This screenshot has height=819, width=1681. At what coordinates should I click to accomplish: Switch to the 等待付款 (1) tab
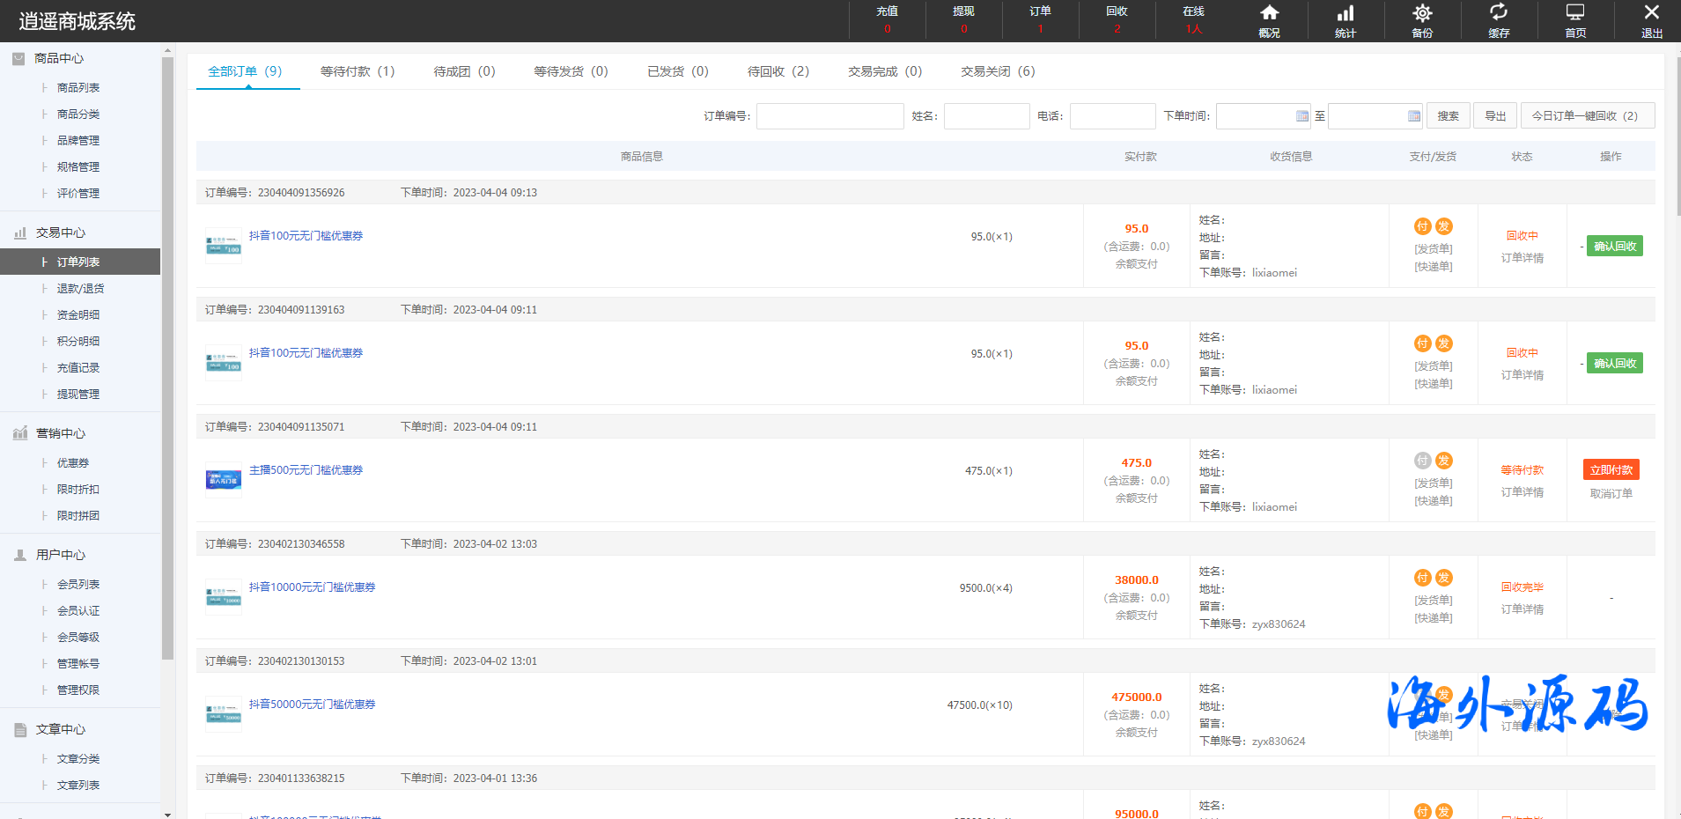click(358, 71)
